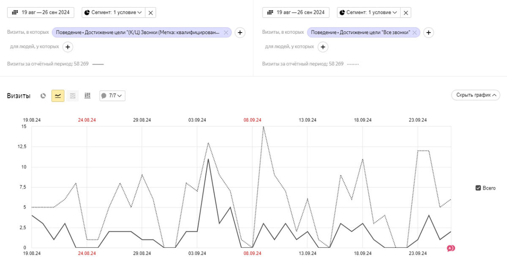Expand right Сегмент: 1 условие dropdown
This screenshot has height=264, width=507.
pyautogui.click(x=368, y=12)
